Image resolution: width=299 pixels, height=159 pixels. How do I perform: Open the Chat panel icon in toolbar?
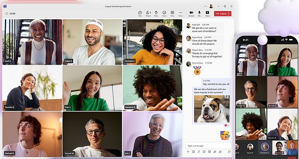point(140,14)
